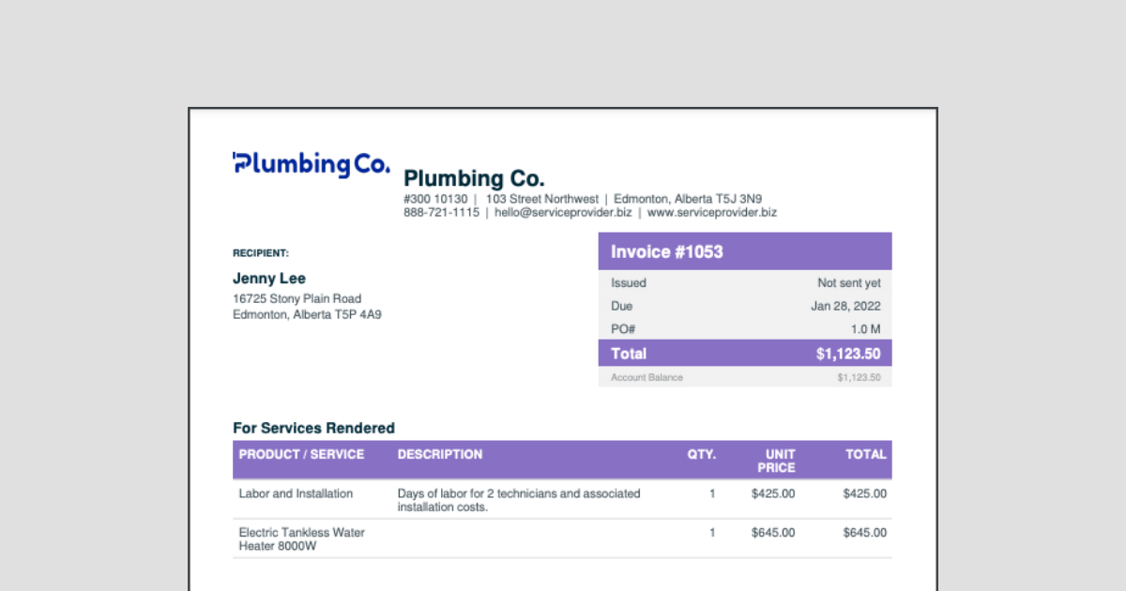Click 'For Services Rendered' heading
Image resolution: width=1126 pixels, height=591 pixels.
313,428
